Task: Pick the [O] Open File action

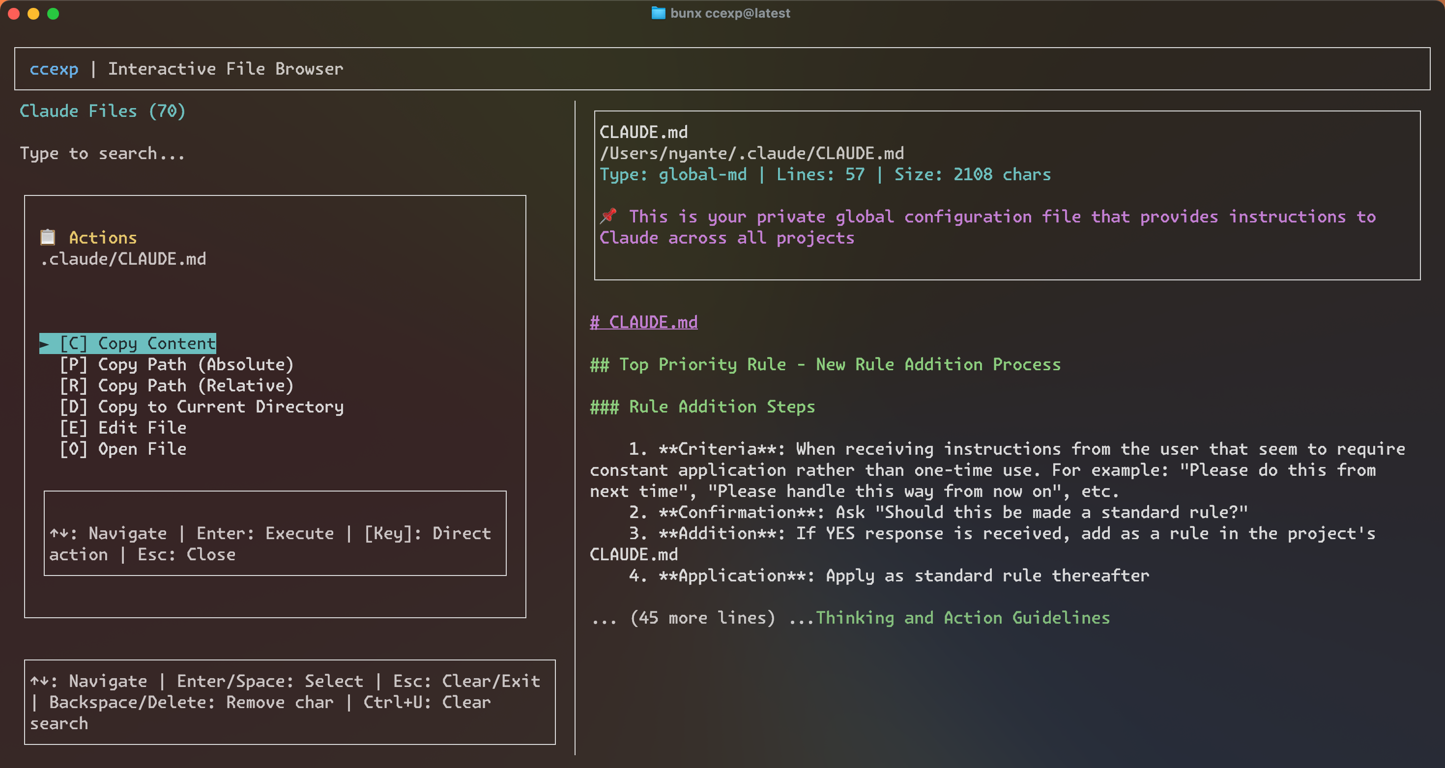Action: (x=123, y=448)
